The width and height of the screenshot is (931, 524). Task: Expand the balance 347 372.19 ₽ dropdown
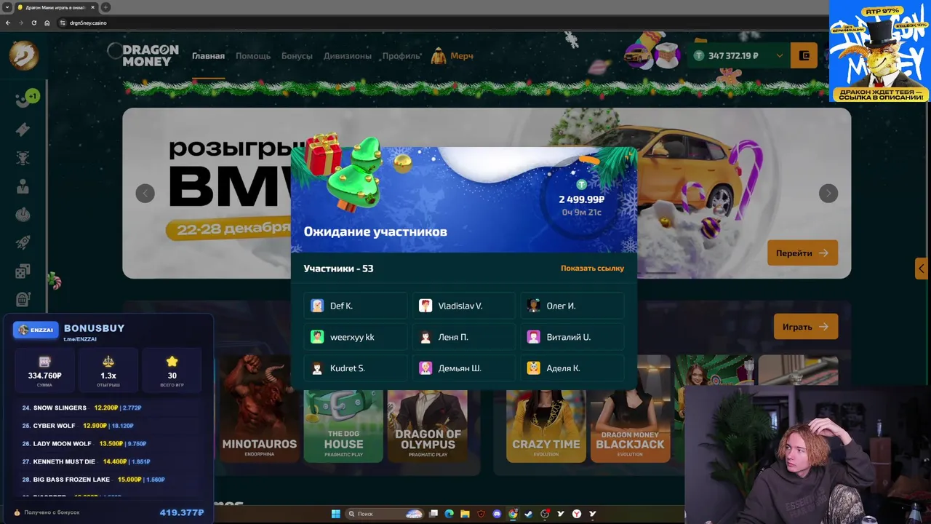pos(779,56)
